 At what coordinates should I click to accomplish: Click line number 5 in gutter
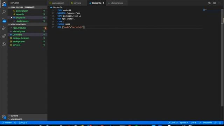pos(53,21)
